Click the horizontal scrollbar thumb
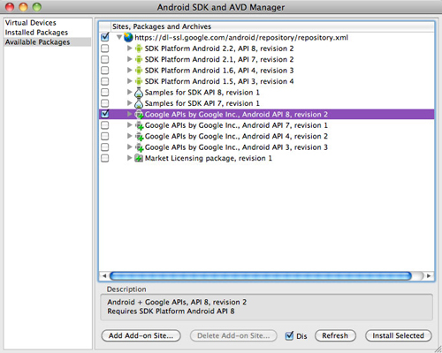Screen dimensions: 442x353 (261, 276)
